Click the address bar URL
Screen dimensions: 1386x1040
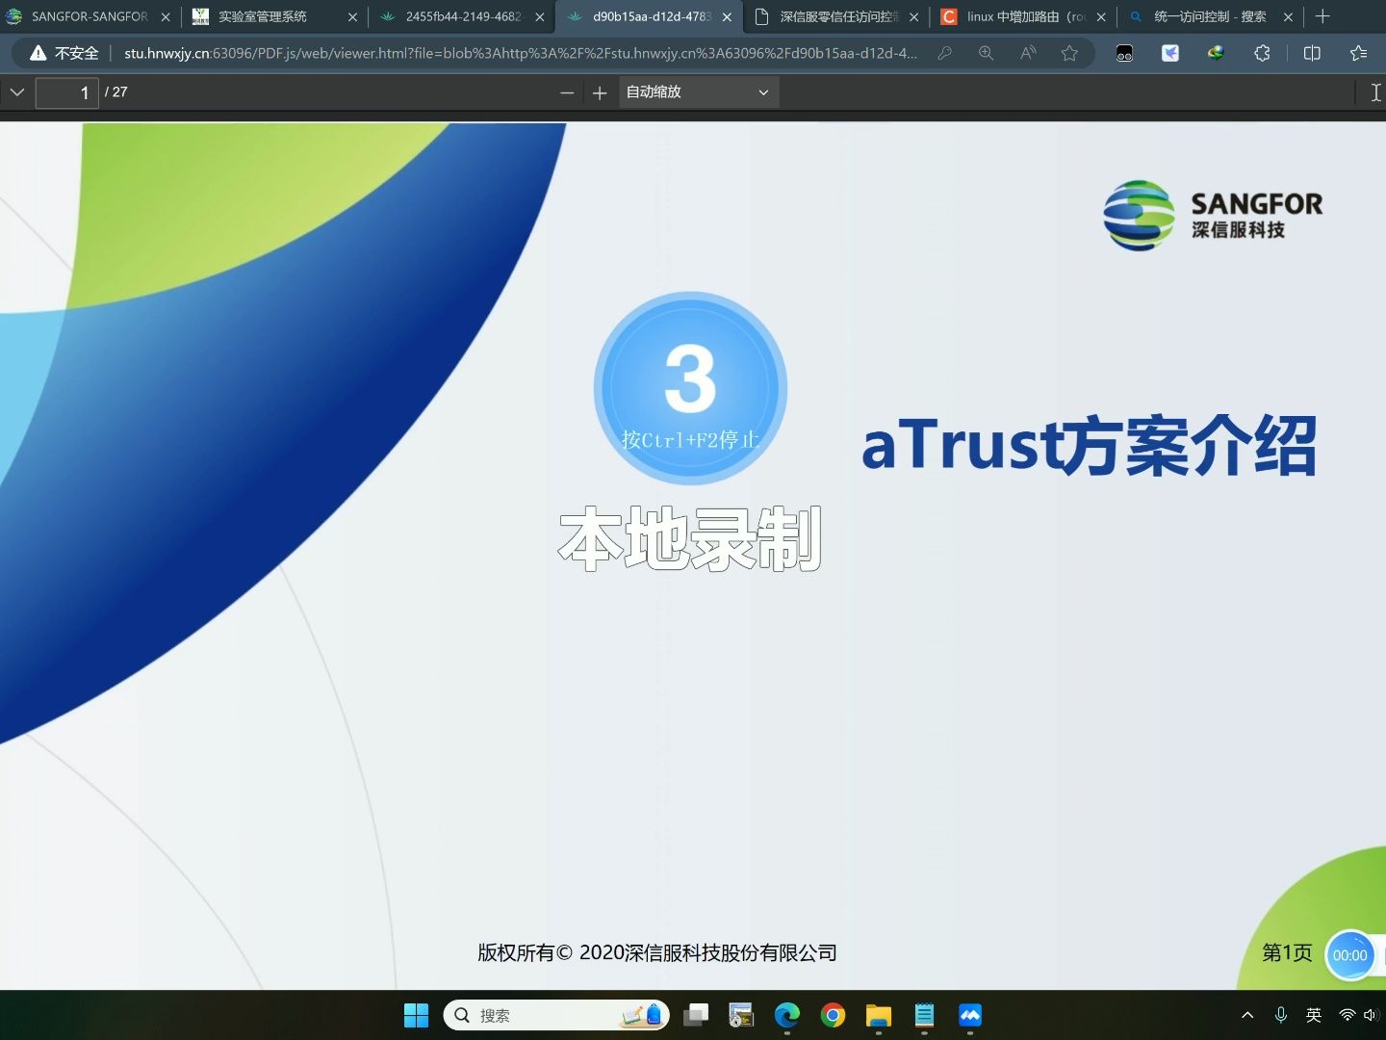coord(520,53)
